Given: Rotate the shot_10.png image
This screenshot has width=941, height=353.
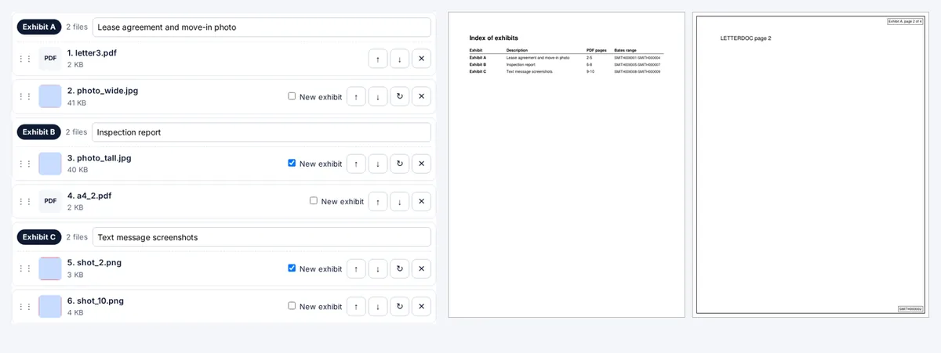Looking at the screenshot, I should tap(400, 306).
